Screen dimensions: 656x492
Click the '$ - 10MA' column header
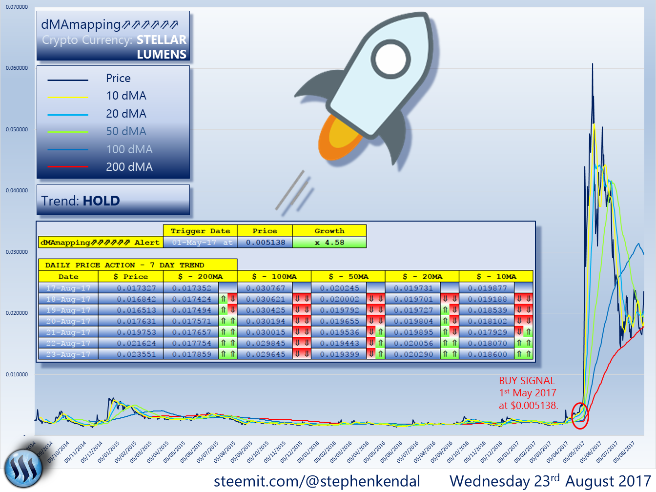point(496,277)
